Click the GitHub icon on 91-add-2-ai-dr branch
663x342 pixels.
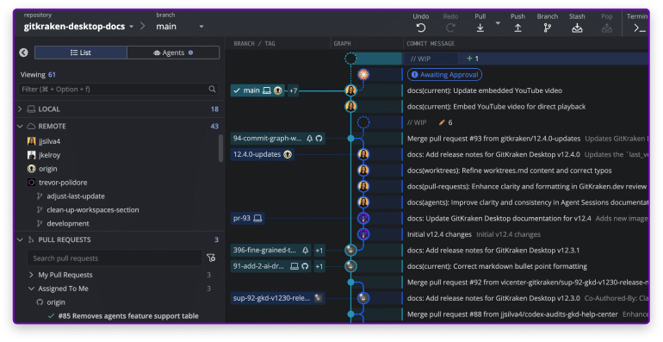(x=305, y=266)
